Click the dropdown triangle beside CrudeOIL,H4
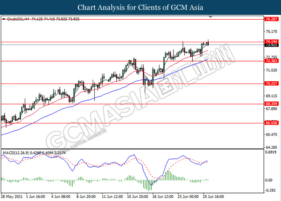 coord(4,19)
